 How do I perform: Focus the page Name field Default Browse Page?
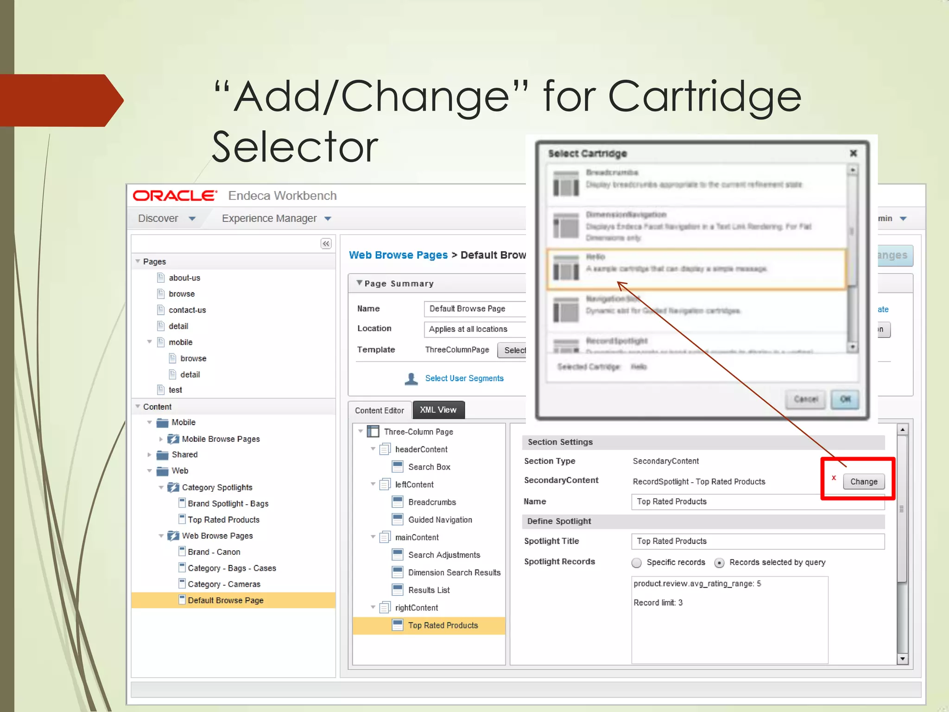coord(475,309)
